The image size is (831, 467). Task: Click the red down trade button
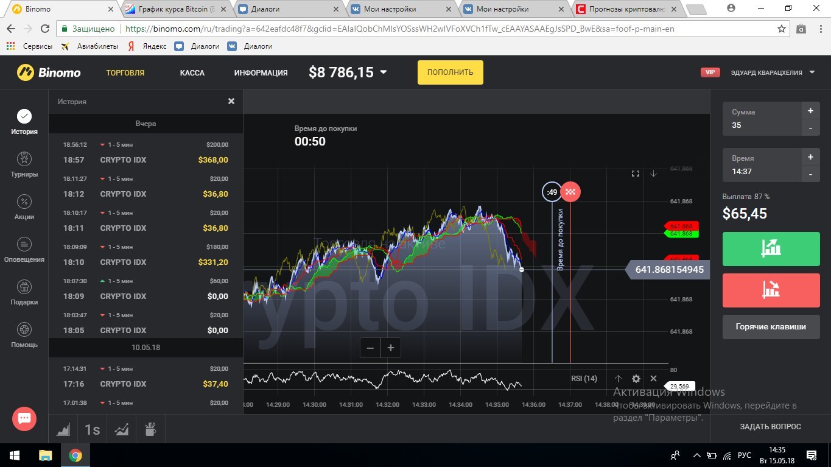(x=770, y=290)
